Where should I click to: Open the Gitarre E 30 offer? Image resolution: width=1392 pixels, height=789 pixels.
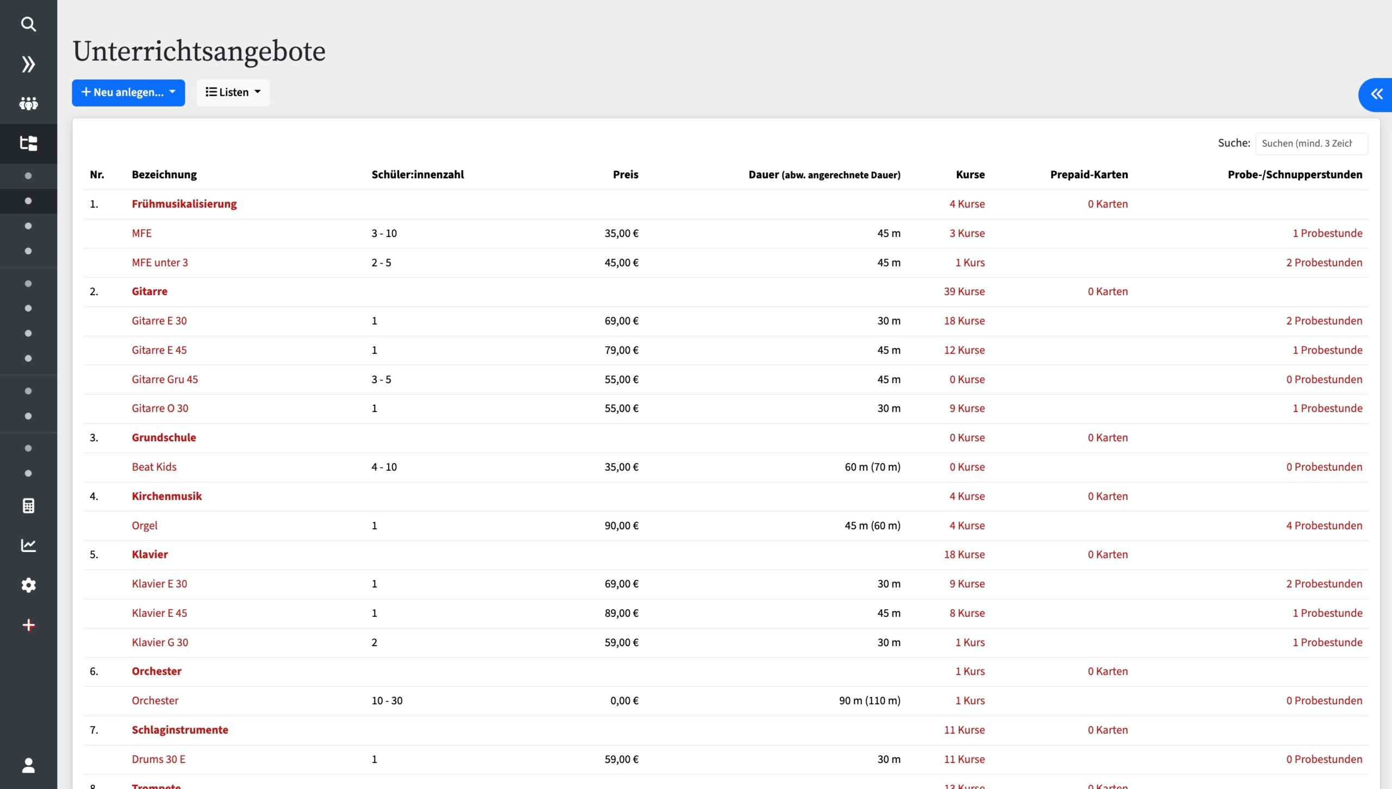pyautogui.click(x=159, y=321)
